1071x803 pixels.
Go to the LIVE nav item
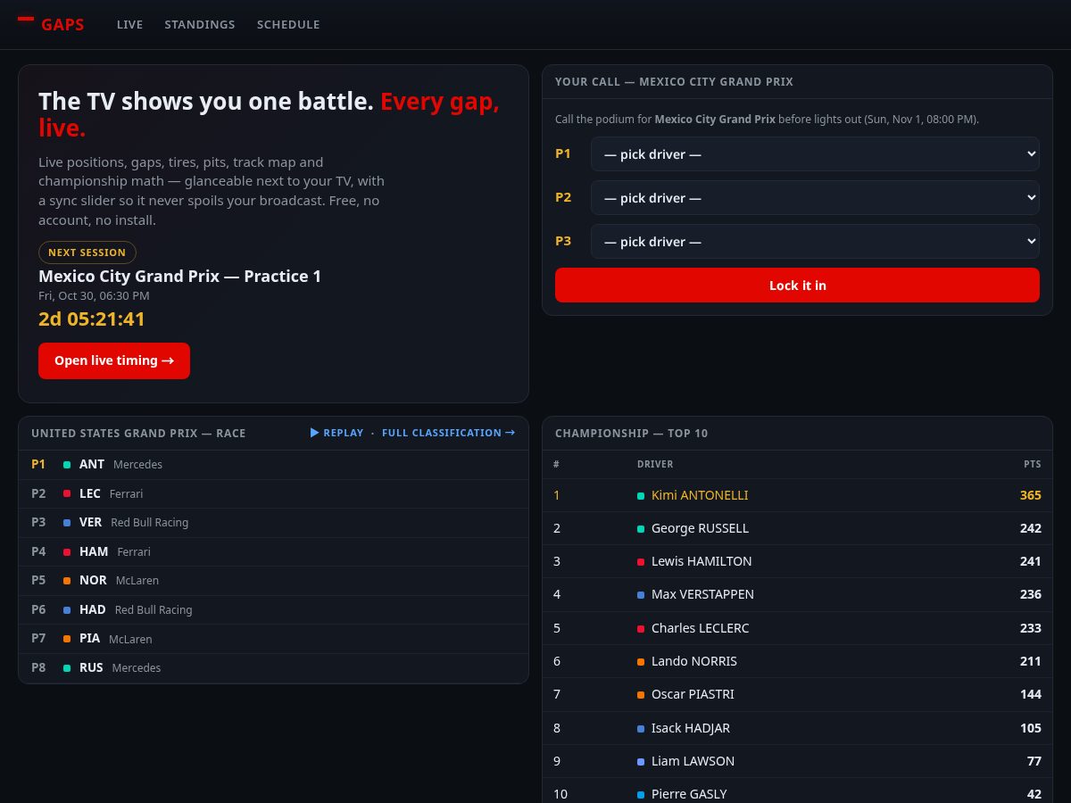click(x=129, y=25)
